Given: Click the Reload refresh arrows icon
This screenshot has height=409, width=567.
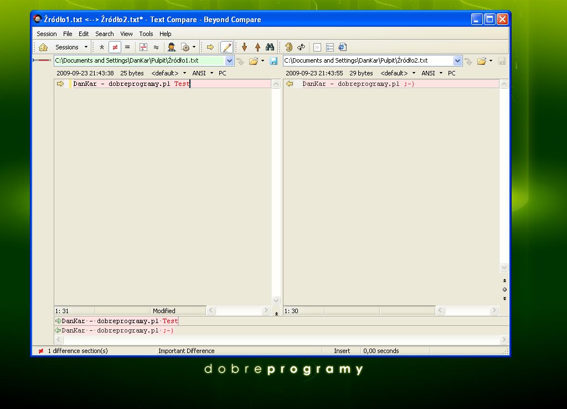Looking at the screenshot, I should pyautogui.click(x=301, y=47).
